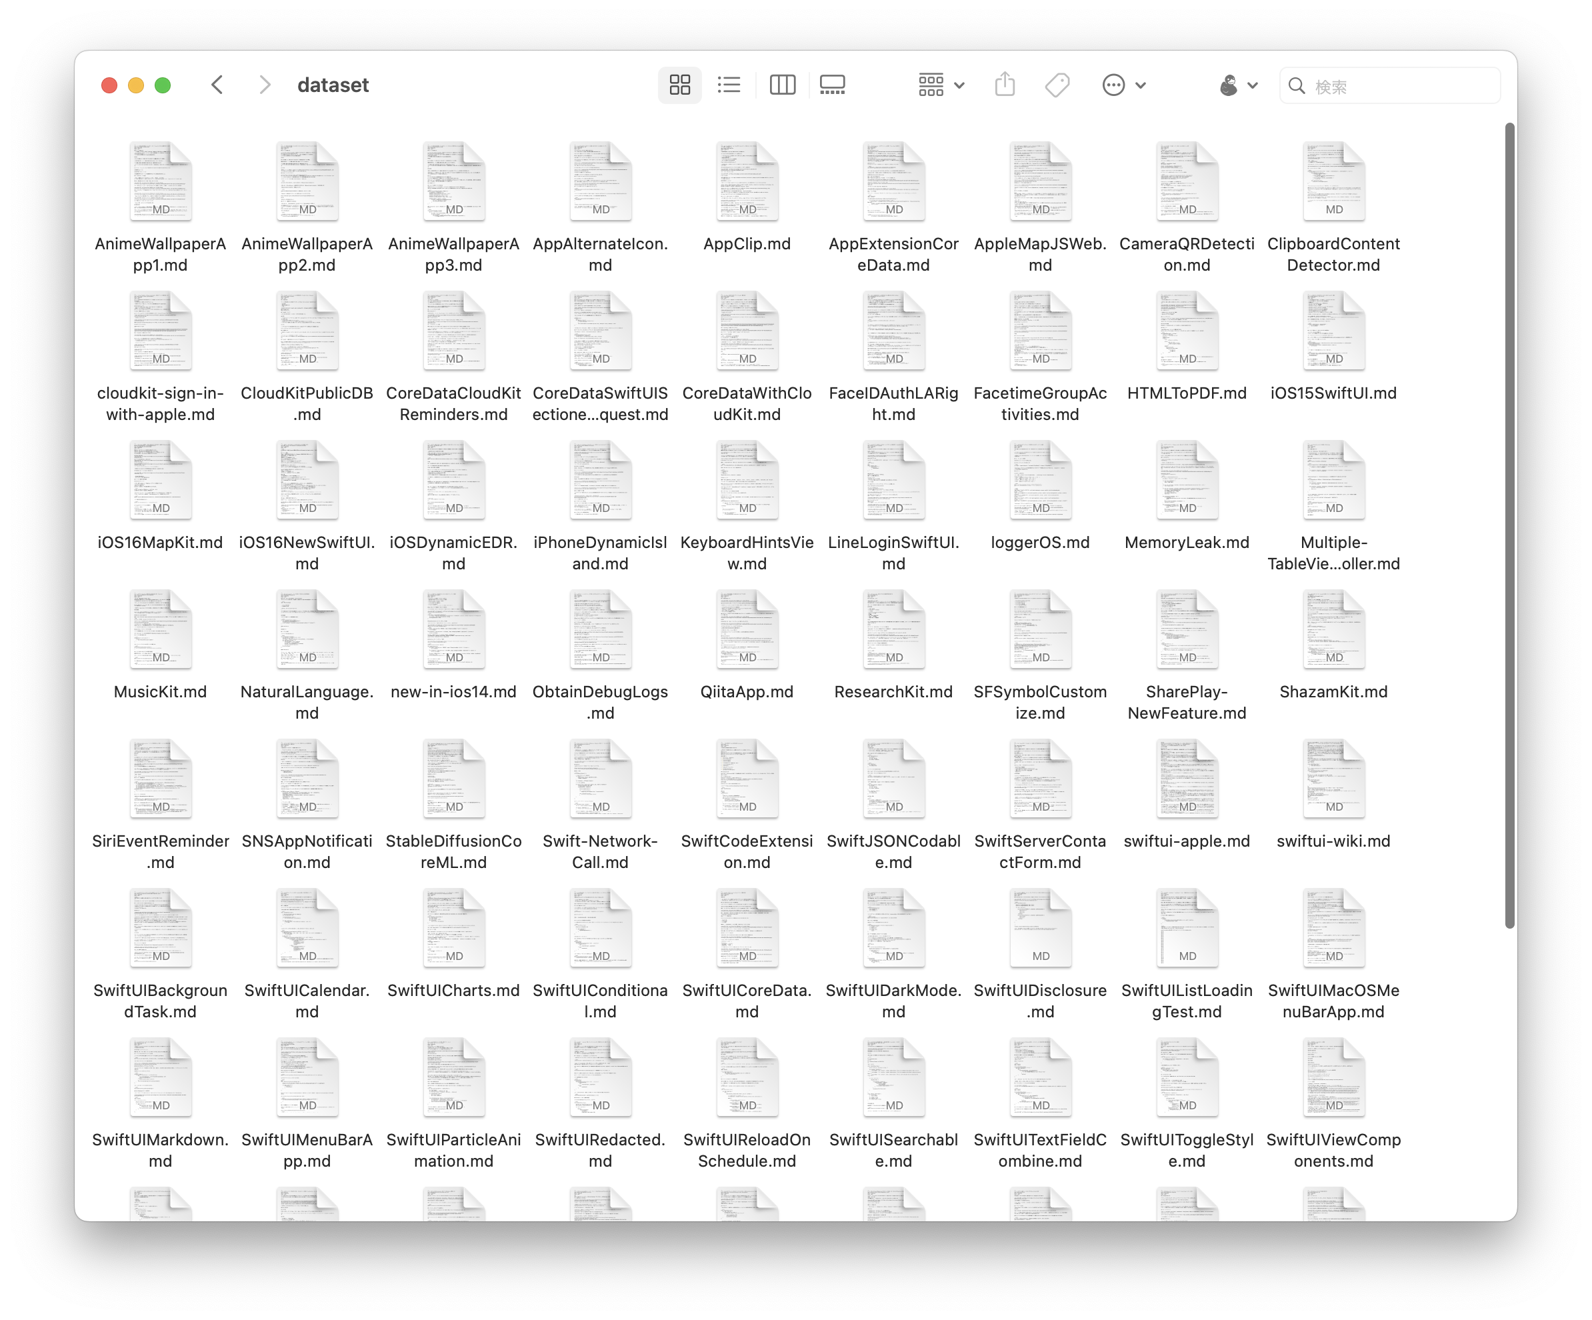
Task: Select cloudkit-sign-in-with-apple.md file icon
Action: [161, 331]
